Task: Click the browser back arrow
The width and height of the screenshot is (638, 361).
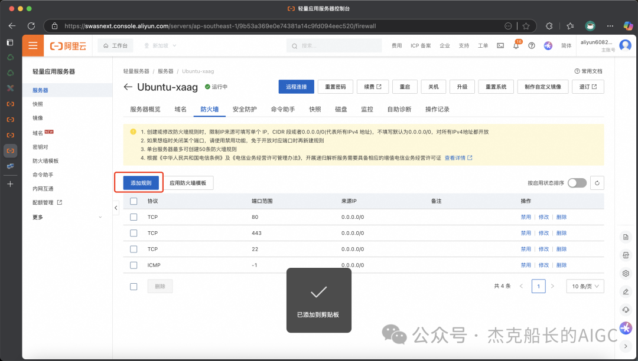Action: [x=12, y=26]
